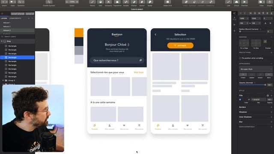This screenshot has height=154, width=274.
Task: Switch to the Components tab
Action: tap(15, 18)
